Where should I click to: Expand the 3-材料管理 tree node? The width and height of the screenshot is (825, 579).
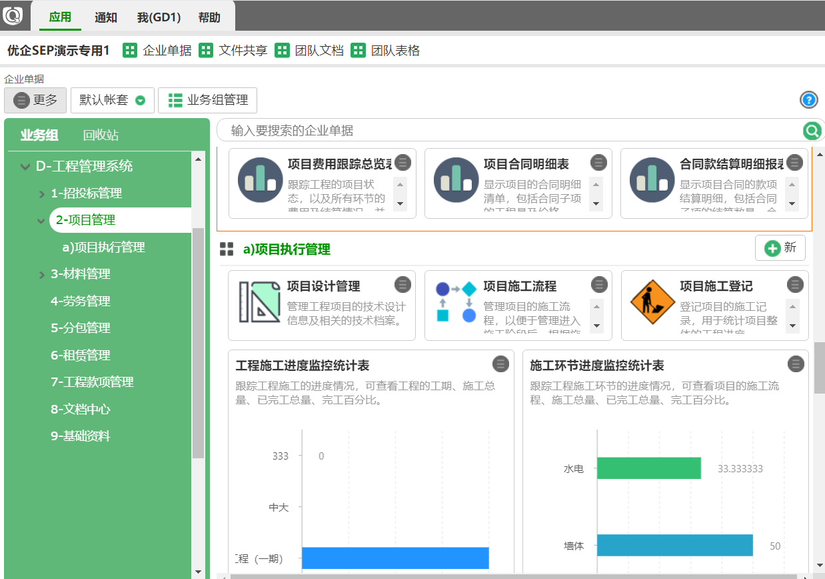41,275
